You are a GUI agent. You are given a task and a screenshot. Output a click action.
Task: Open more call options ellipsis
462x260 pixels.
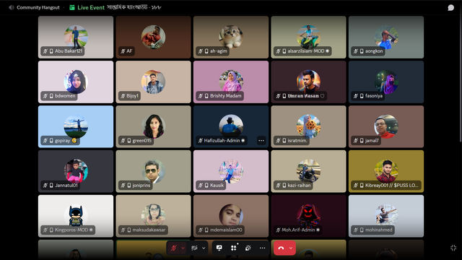262,248
